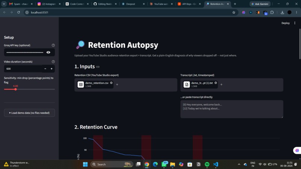301x169 pixels.
Task: Toggle Groq API key visibility eye icon
Action: (x=49, y=52)
